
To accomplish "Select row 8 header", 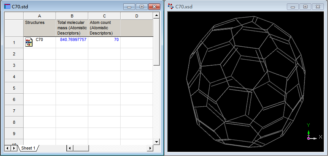I will (x=14, y=122).
